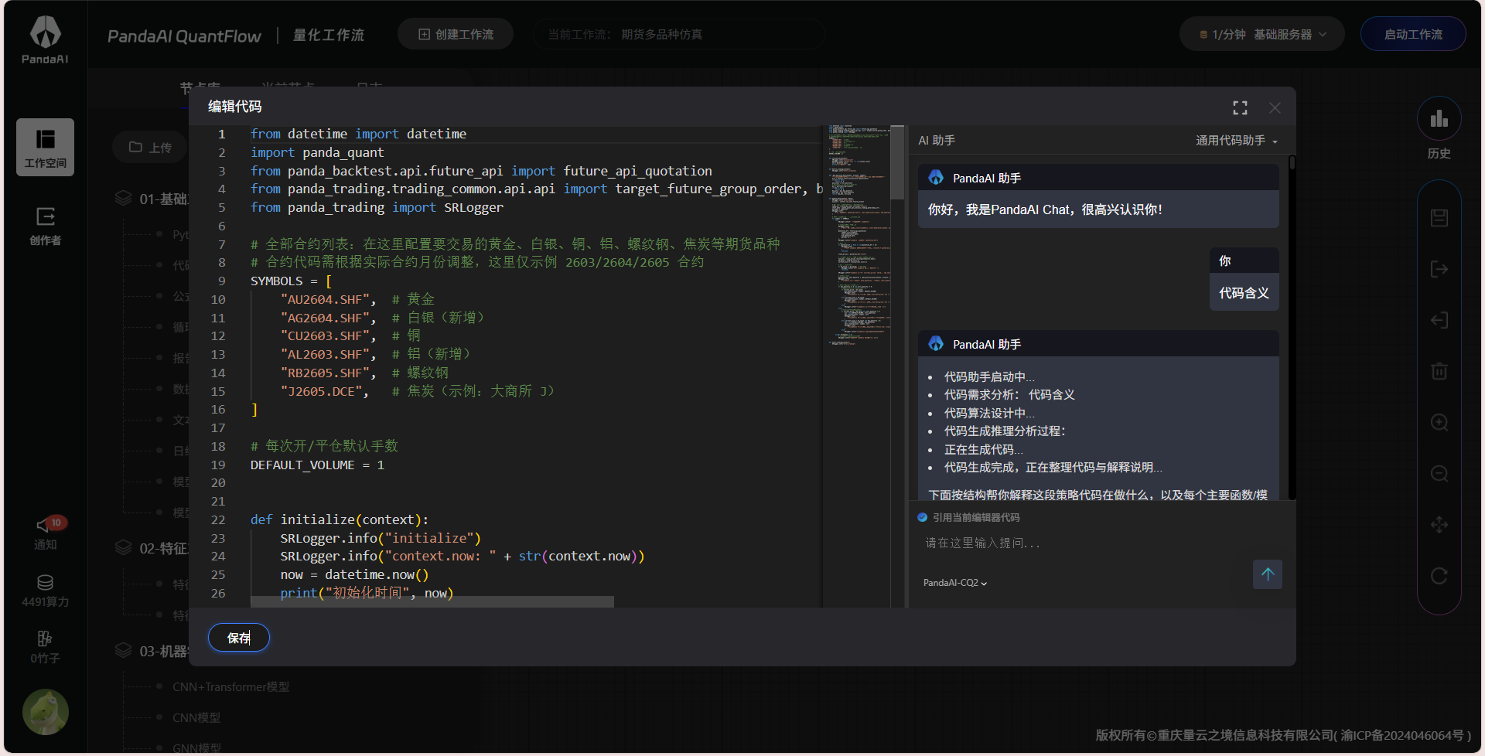
Task: Click the PandaAI avatar on the greeting message
Action: point(936,178)
